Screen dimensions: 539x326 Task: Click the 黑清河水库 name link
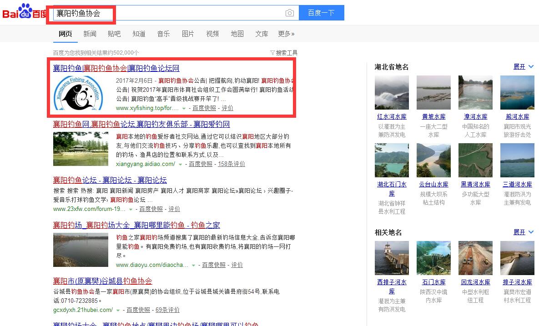(x=475, y=185)
